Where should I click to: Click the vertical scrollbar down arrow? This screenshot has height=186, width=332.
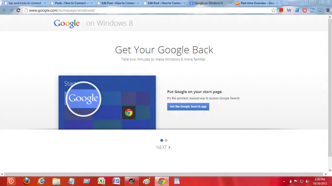[330, 170]
